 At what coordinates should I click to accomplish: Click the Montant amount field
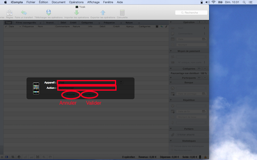coord(192,45)
